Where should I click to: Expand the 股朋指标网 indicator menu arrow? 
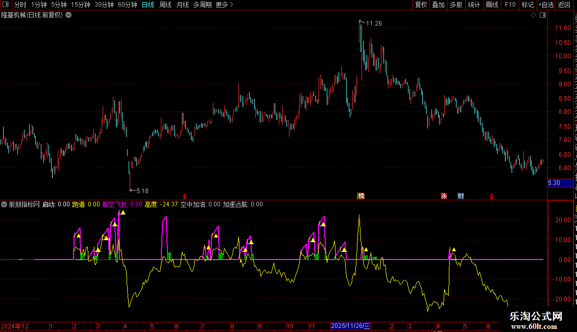click(4, 204)
